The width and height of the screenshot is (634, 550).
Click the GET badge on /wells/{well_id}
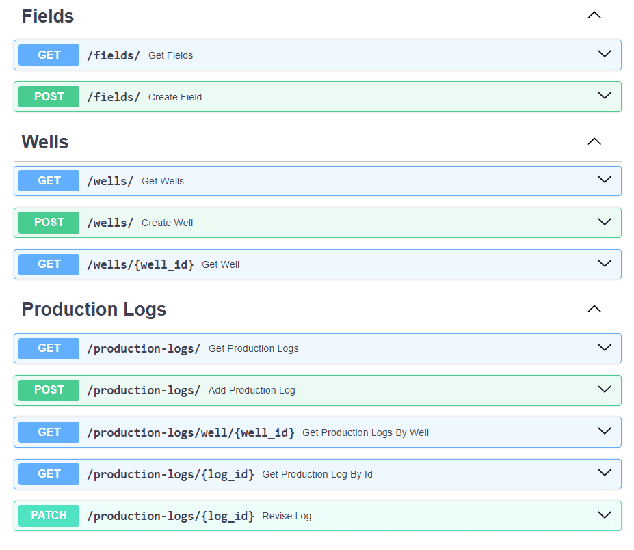pyautogui.click(x=48, y=264)
